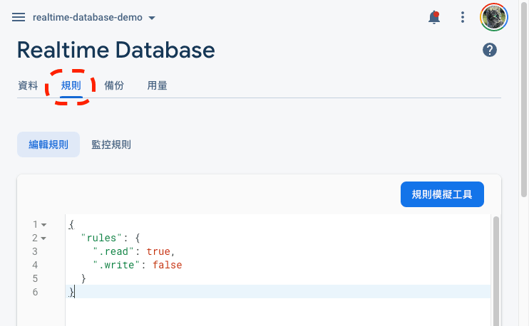Select the 規則 tab
The image size is (529, 326).
[71, 85]
